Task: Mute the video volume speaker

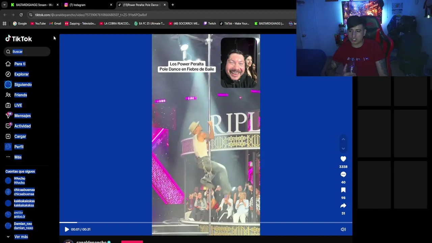Action: pos(343,230)
